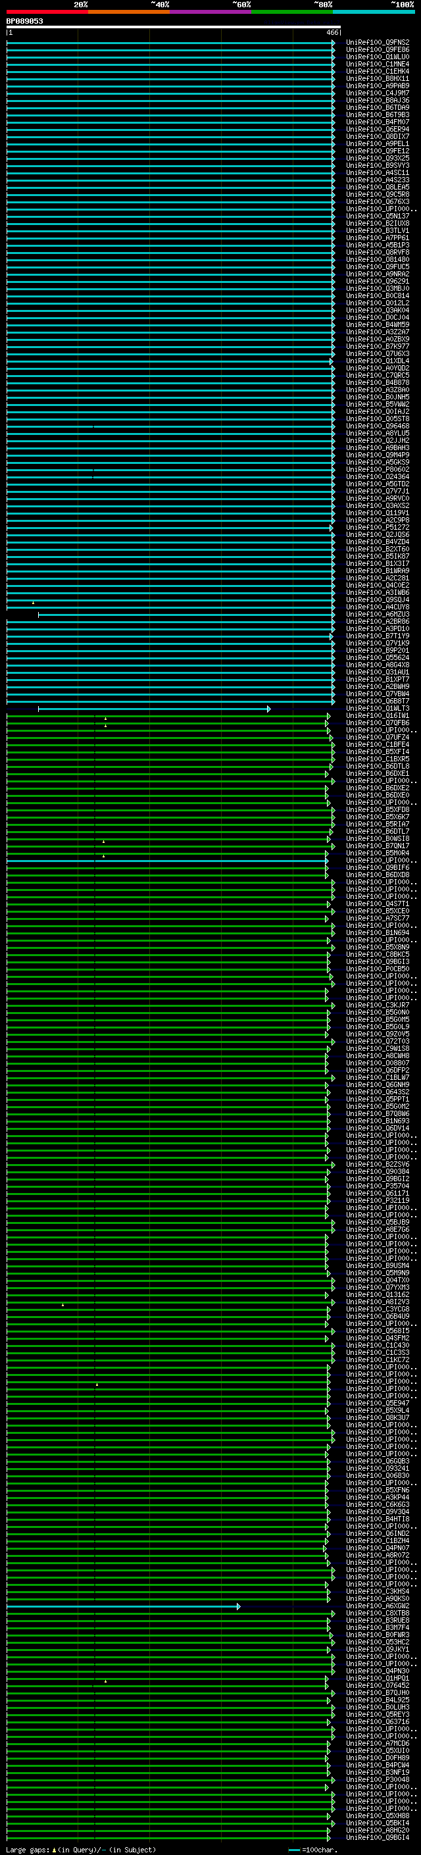Image resolution: width=421 pixels, height=1855 pixels.
Task: Select the UniRef100_C1BFE4 label
Action: click(377, 745)
